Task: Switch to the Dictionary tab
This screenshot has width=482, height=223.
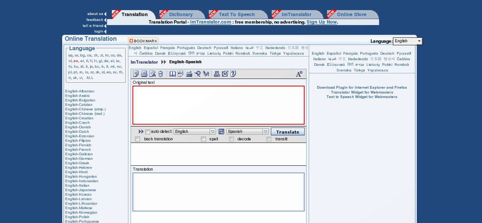Action: (181, 15)
